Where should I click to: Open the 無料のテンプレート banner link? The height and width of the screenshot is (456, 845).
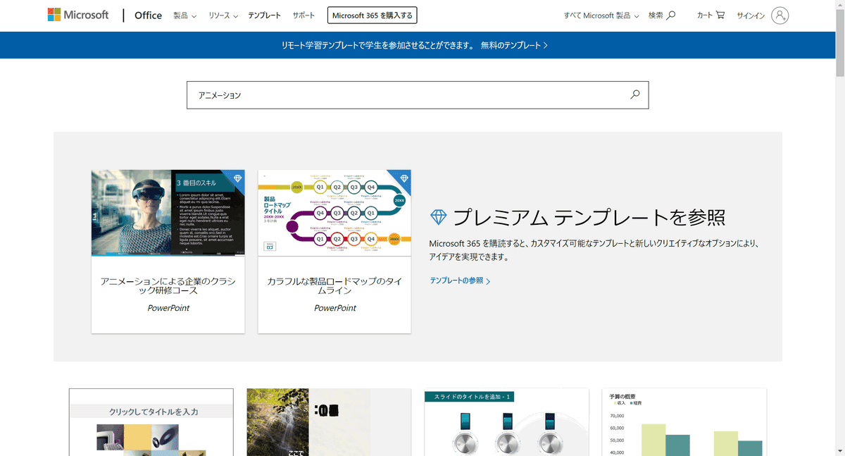coord(514,45)
